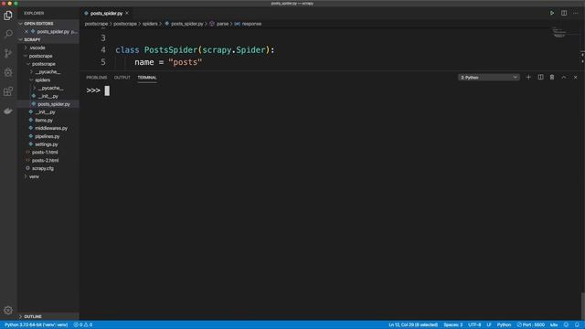Expand __pycache__ inside spiders folder

[x=50, y=88]
